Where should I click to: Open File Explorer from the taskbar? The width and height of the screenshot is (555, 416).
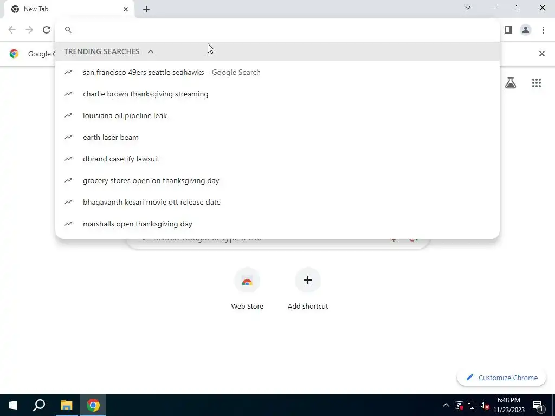click(66, 405)
